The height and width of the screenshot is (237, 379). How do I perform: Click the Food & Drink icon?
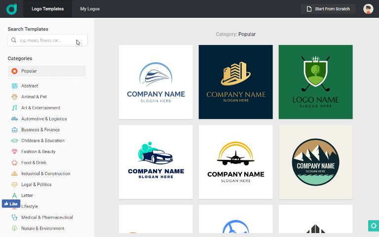pos(15,162)
